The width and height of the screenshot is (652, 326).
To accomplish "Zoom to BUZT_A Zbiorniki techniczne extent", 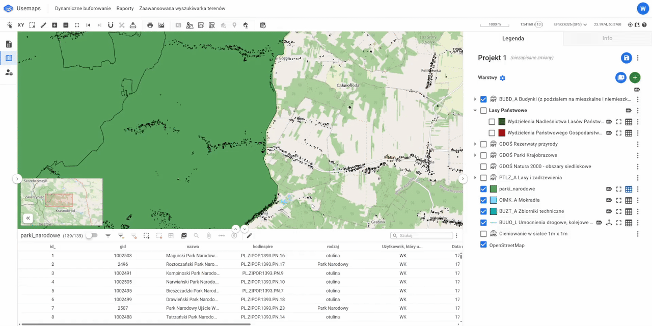I will point(619,211).
